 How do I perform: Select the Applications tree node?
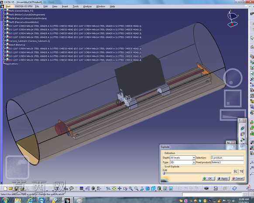point(11,64)
